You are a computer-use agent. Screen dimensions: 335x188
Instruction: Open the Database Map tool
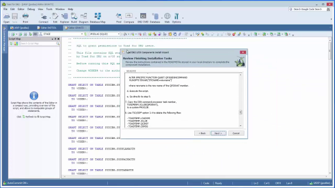(x=98, y=18)
